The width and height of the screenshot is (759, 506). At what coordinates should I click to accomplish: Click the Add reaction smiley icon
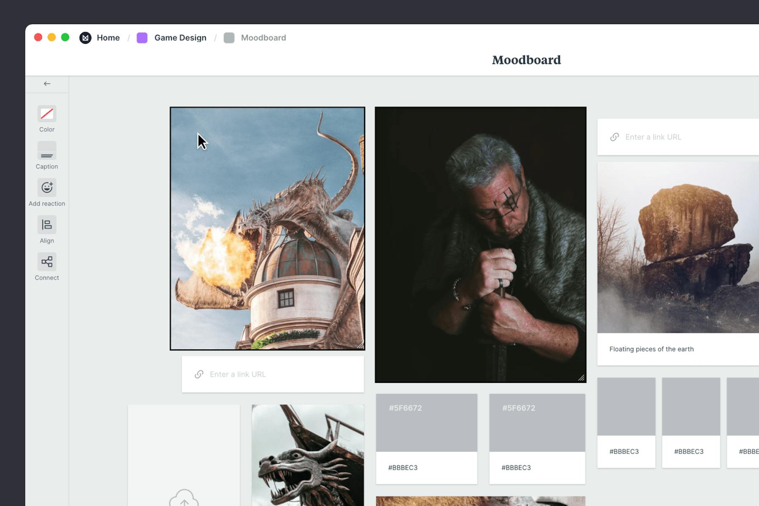47,188
